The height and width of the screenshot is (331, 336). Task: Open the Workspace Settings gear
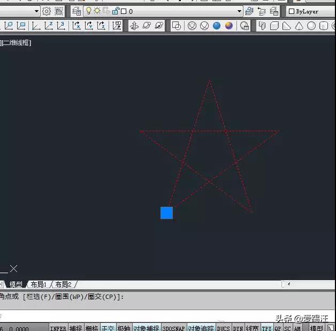coord(47,11)
